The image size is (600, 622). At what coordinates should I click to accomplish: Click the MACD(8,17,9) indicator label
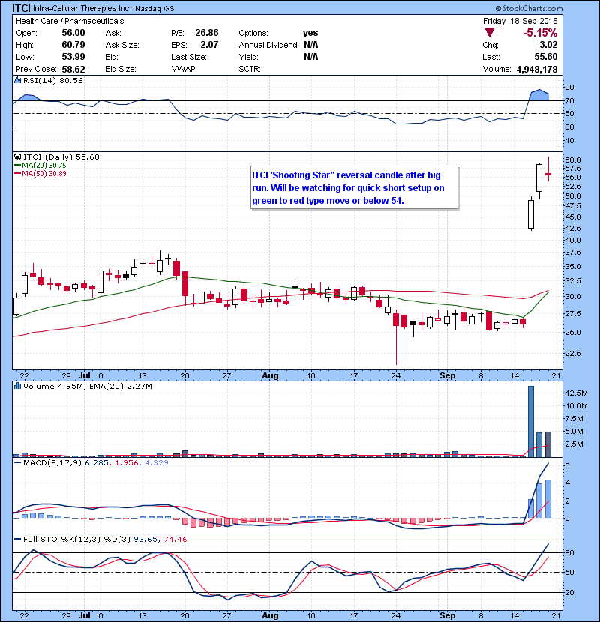(x=52, y=463)
